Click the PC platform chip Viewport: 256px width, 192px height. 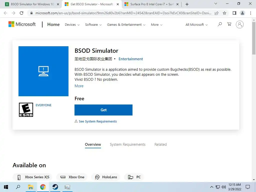[134, 177]
